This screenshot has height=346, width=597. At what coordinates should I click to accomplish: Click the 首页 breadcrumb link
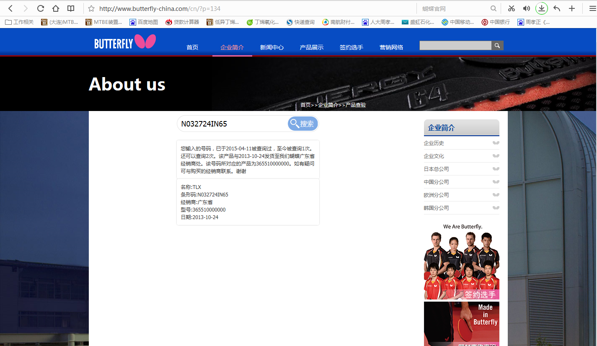point(305,105)
